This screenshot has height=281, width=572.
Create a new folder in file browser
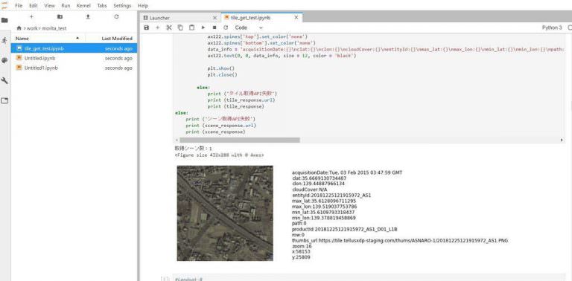(x=60, y=17)
